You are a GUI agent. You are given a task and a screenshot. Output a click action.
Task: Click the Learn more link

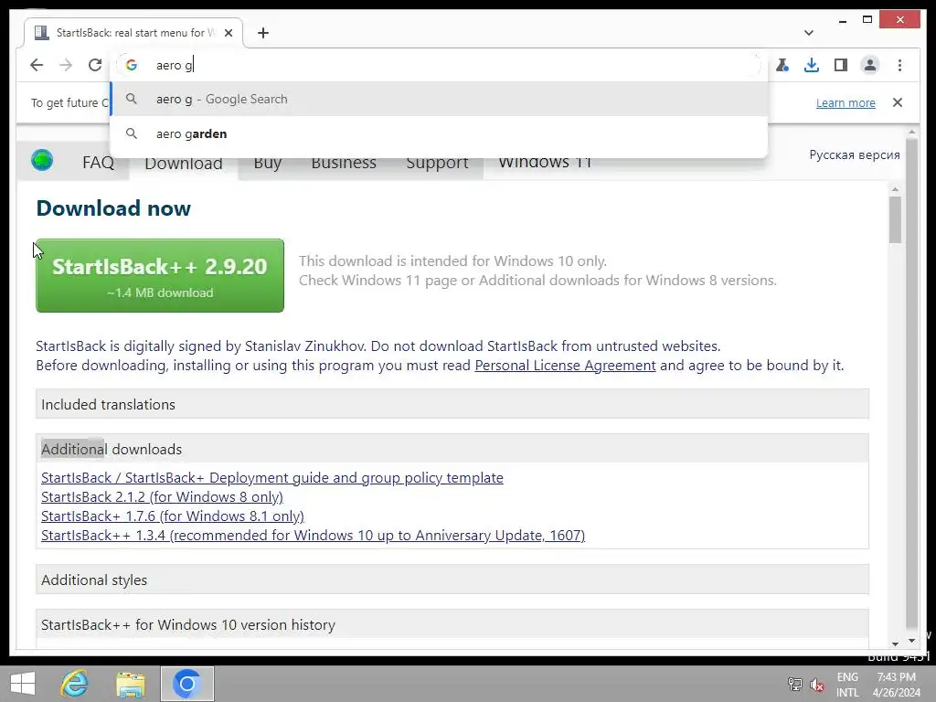[x=846, y=102]
